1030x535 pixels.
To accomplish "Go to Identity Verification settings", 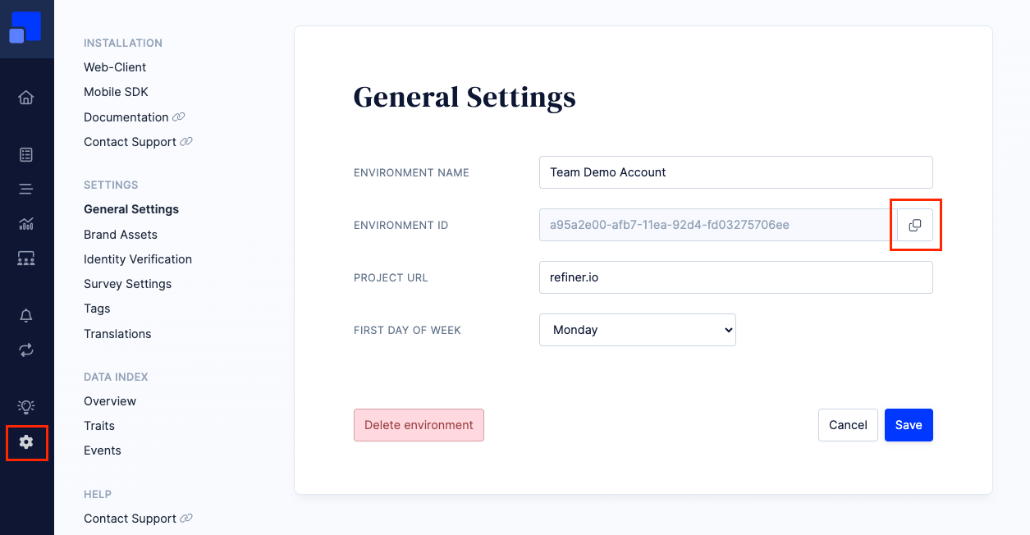I will click(138, 259).
